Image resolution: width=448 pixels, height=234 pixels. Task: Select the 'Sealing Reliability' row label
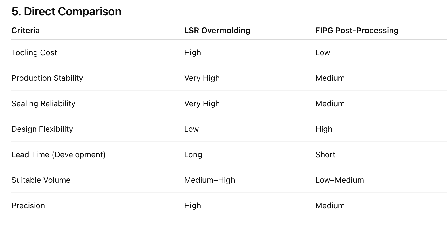[43, 104]
